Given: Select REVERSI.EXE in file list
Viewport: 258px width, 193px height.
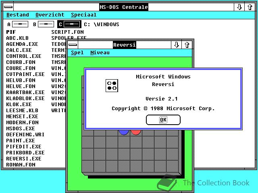Looking at the screenshot, I should coord(24,159).
